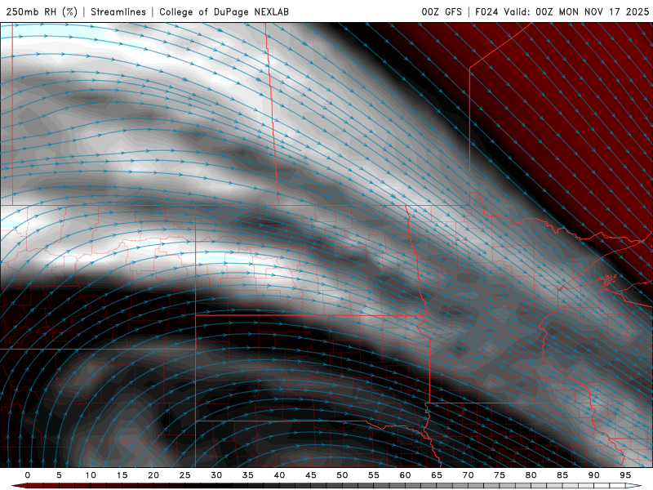Click the "75" label on color scale
Screen dimensions: 653x490
point(500,475)
